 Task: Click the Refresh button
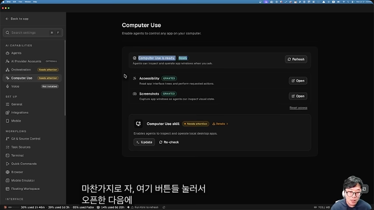296,59
